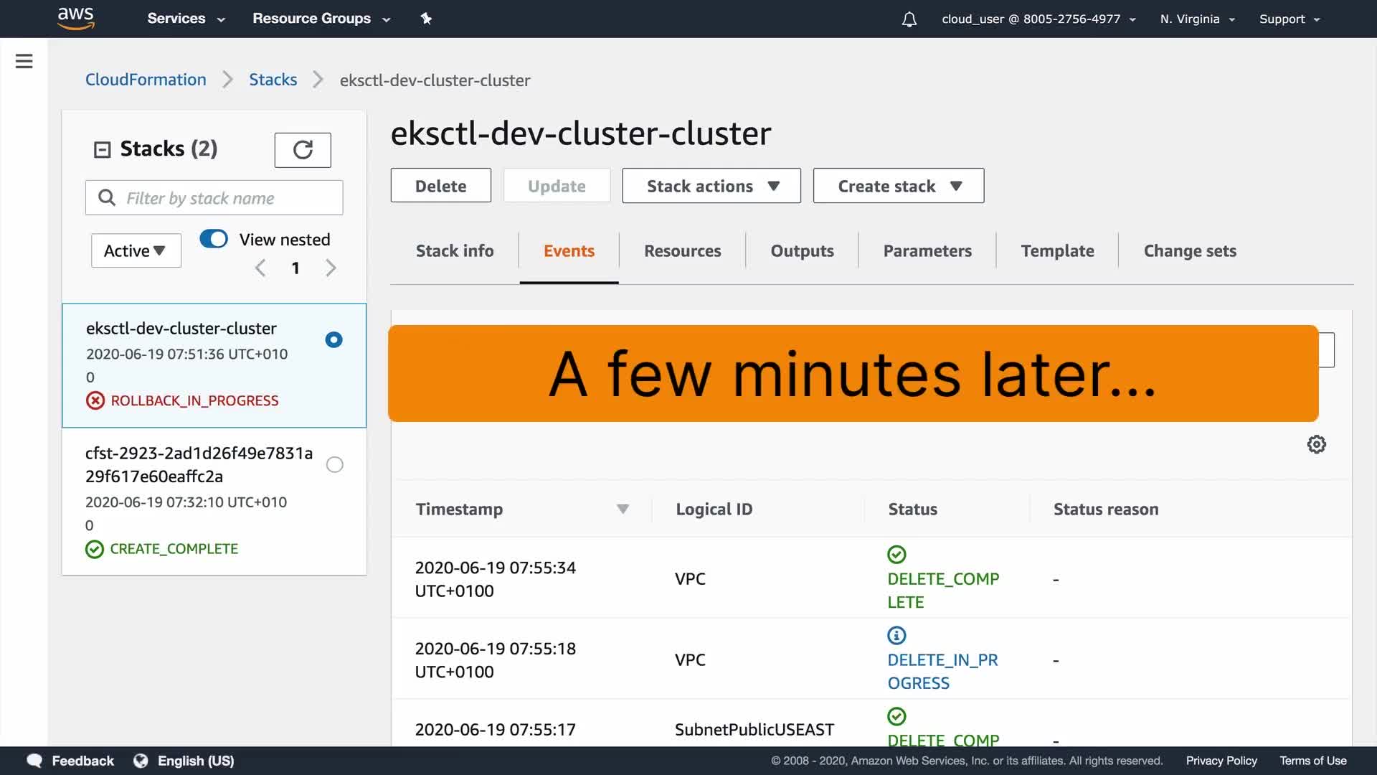
Task: Go to next stacks page arrow
Action: 331,268
